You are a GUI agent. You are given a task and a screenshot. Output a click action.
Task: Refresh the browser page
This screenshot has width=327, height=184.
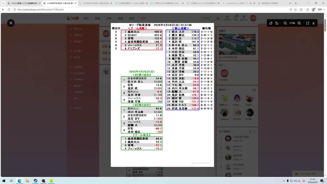[9, 9]
